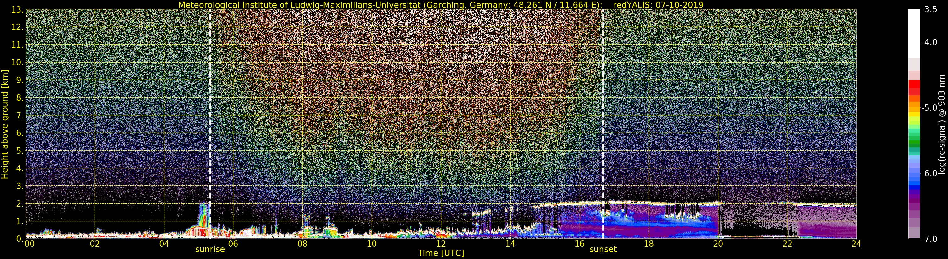Click the colorbar label 'log(rc-signal) @903 nm'
Image resolution: width=948 pixels, height=259 pixels.
pos(942,124)
